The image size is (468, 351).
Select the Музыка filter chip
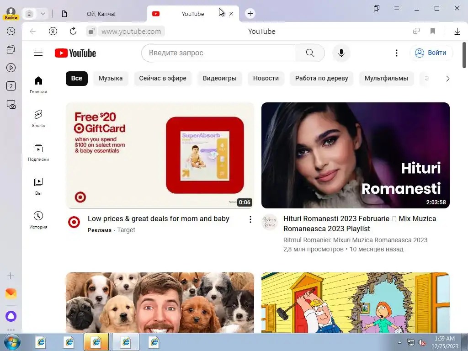[x=111, y=79]
